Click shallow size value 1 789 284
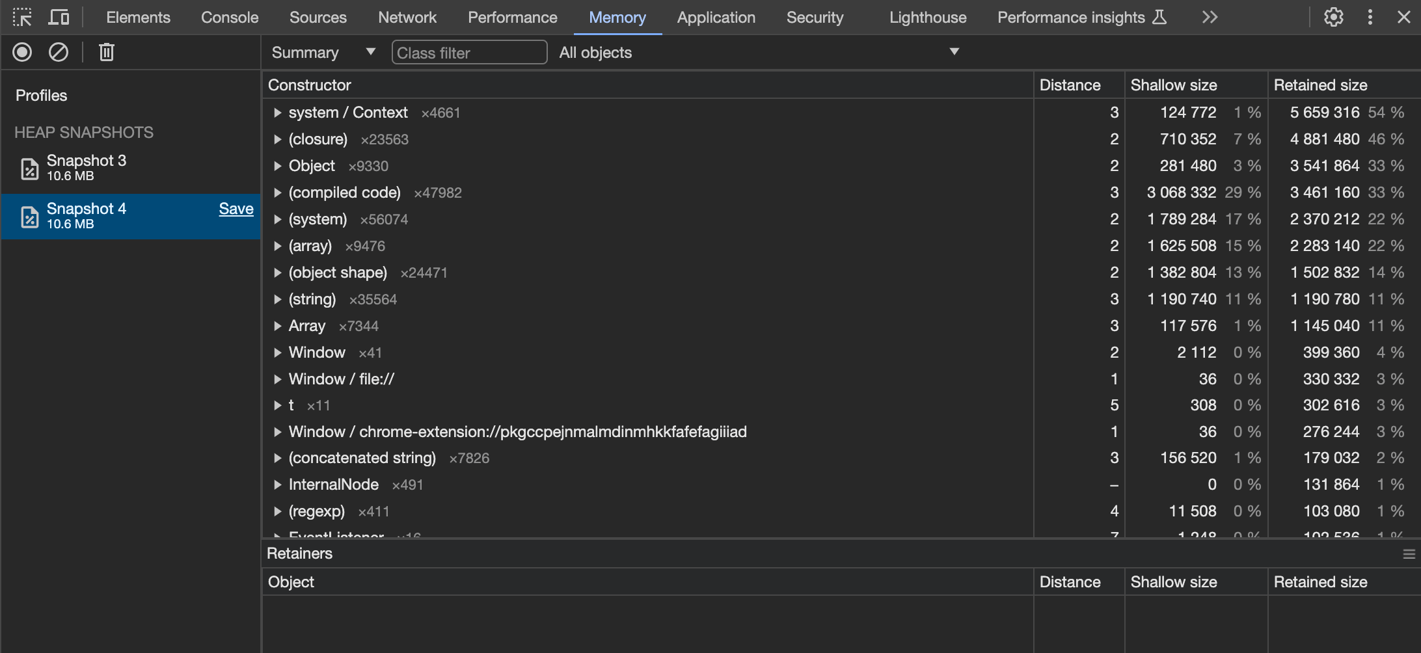This screenshot has height=653, width=1421. (1182, 219)
